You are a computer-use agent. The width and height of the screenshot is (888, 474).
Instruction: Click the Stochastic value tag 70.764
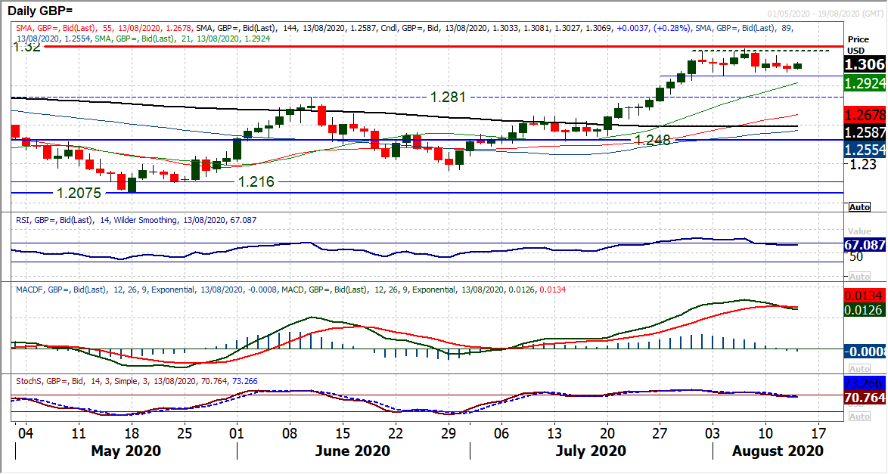click(x=865, y=395)
